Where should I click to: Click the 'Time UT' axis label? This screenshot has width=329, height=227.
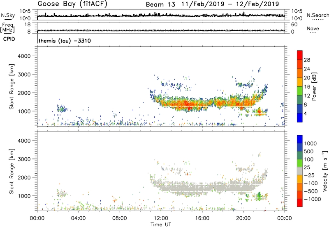(x=161, y=225)
